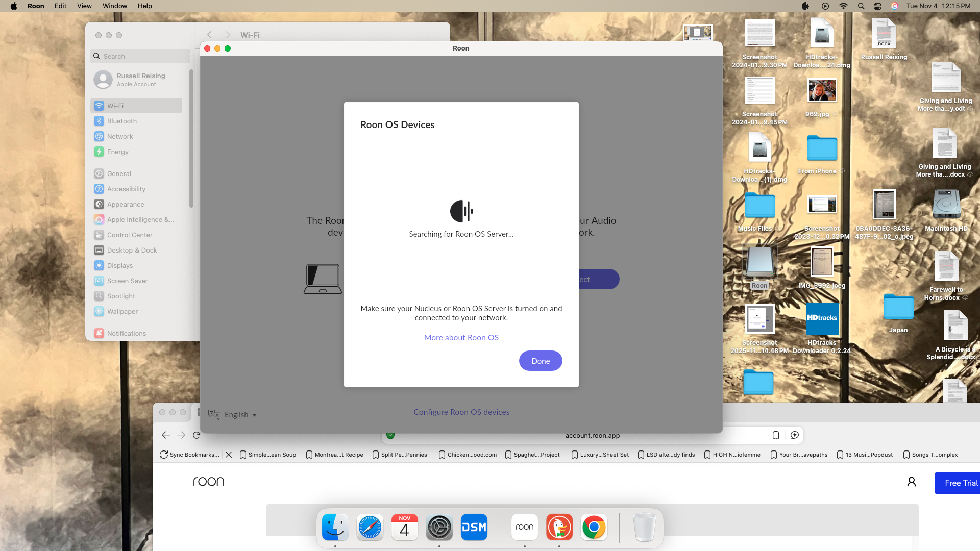Viewport: 980px width, 551px height.
Task: Open Control Center in the menu bar
Action: coord(877,6)
